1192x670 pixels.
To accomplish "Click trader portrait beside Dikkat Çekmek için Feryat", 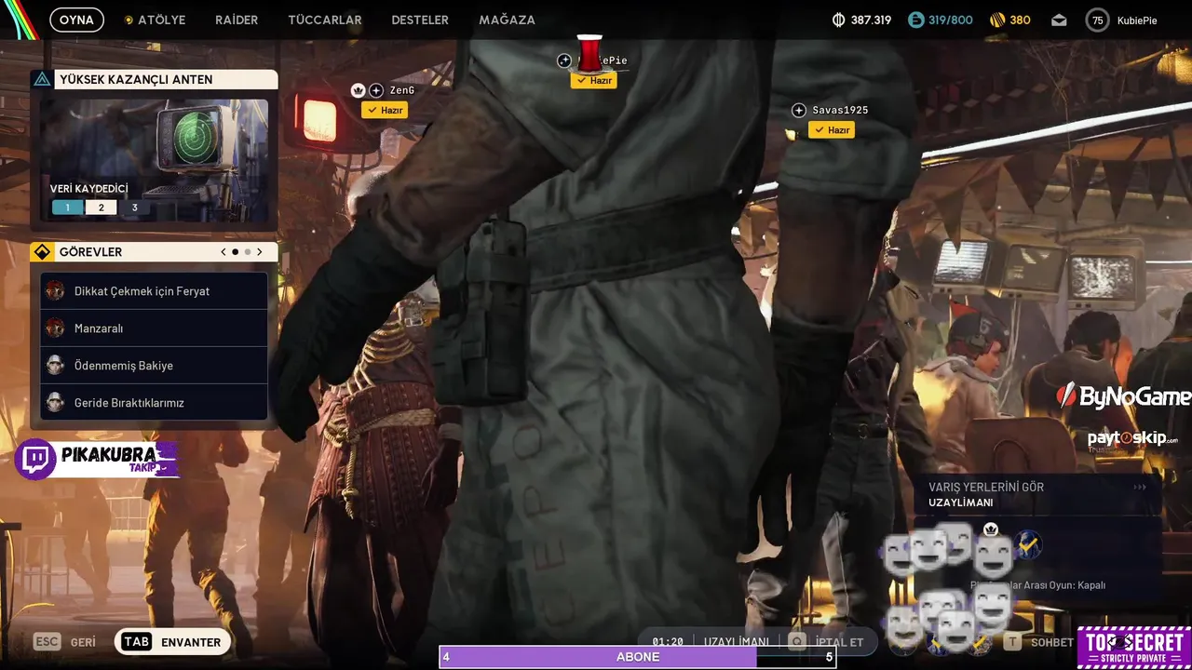I will [x=55, y=291].
